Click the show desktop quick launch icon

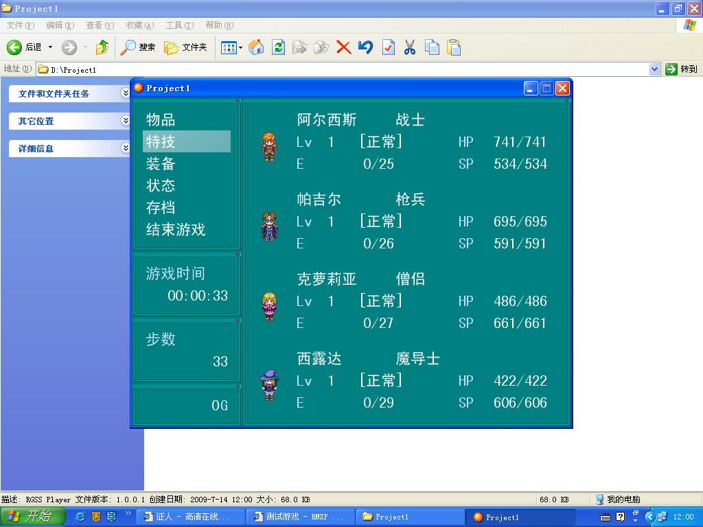(112, 517)
